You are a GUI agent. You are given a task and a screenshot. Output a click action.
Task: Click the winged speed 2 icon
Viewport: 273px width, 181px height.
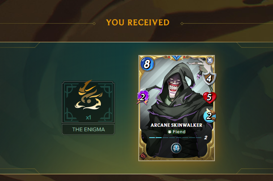(210, 116)
